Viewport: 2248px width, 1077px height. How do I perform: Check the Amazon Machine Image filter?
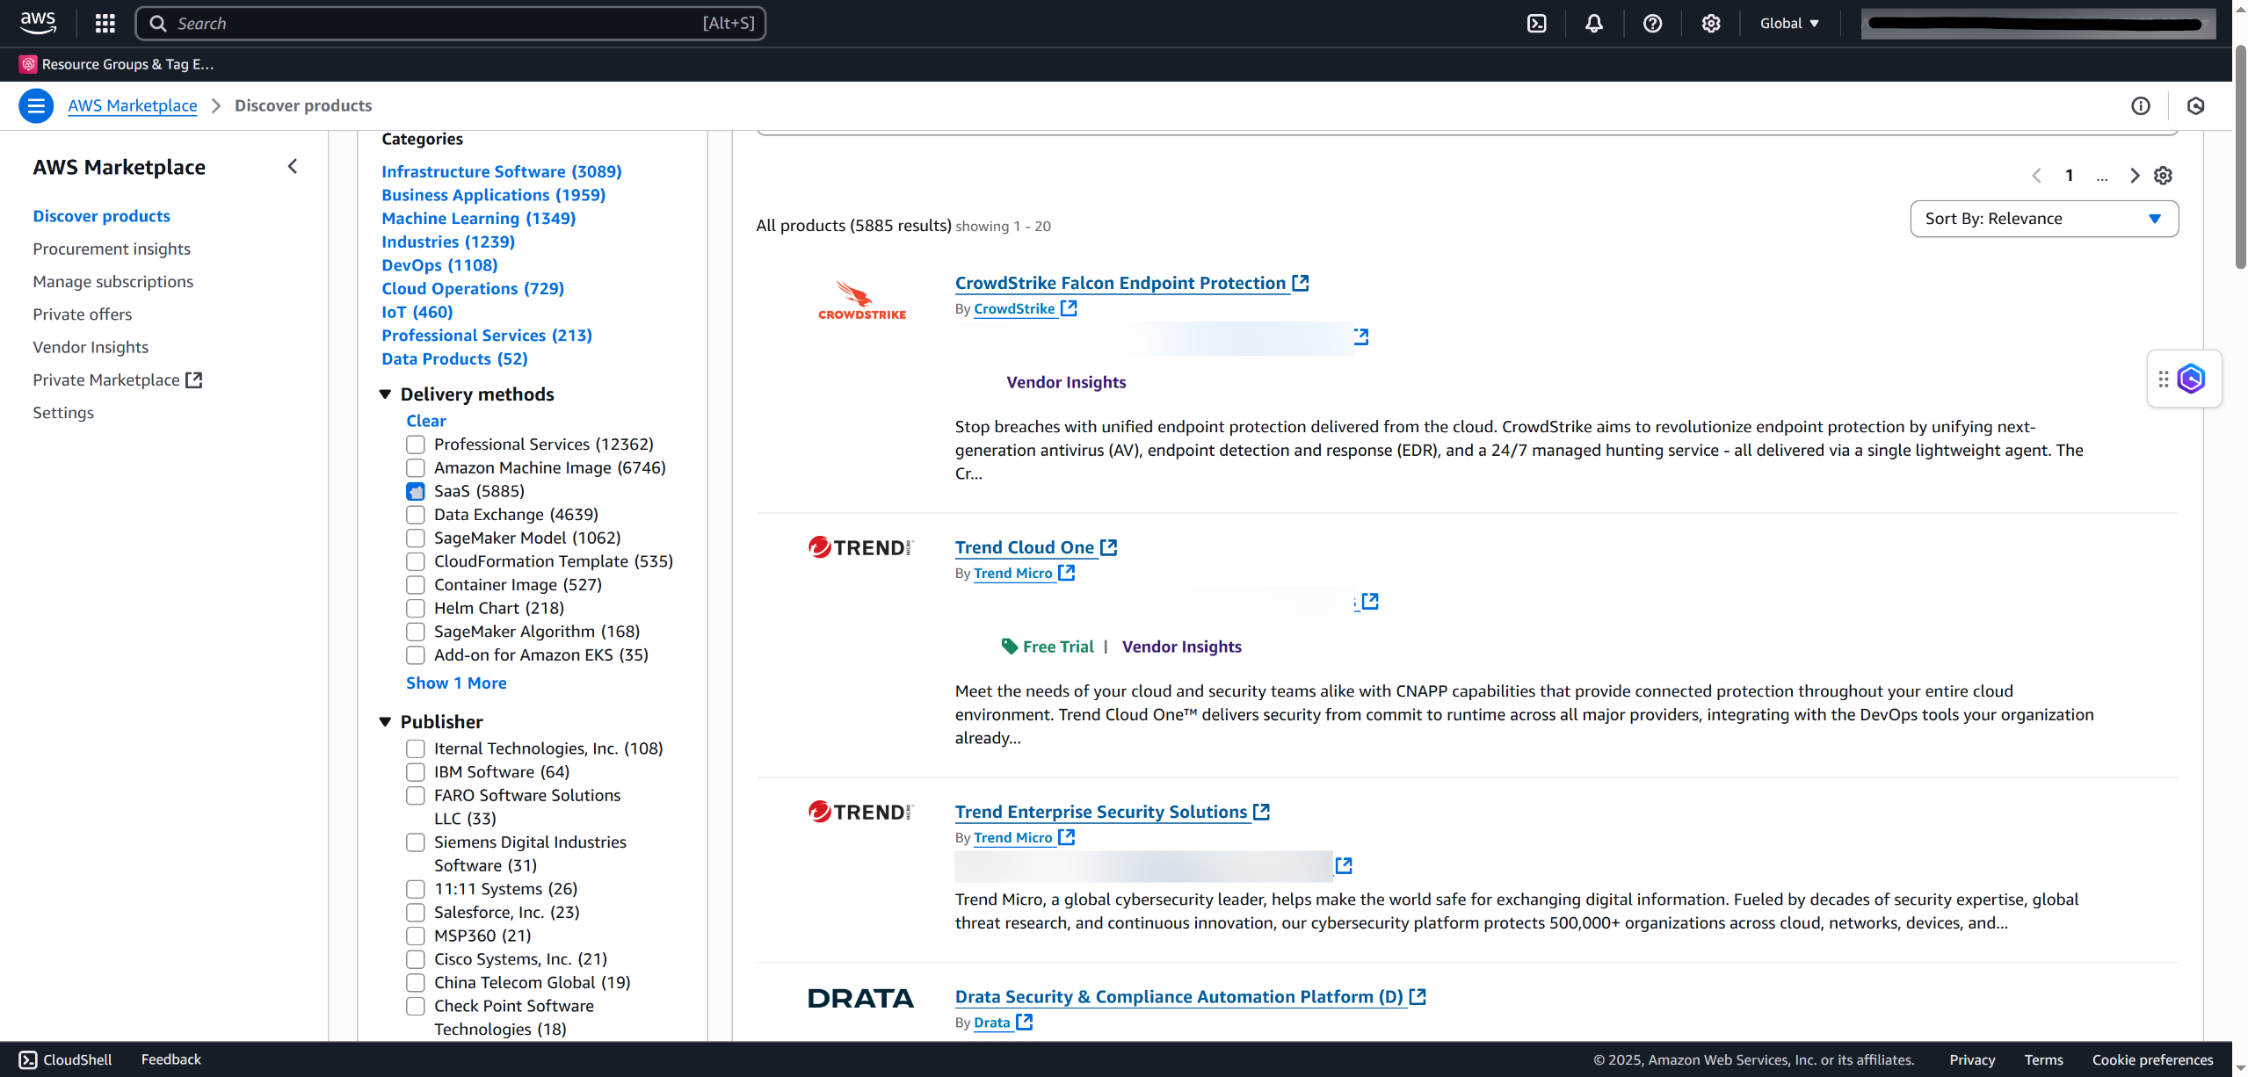click(416, 468)
